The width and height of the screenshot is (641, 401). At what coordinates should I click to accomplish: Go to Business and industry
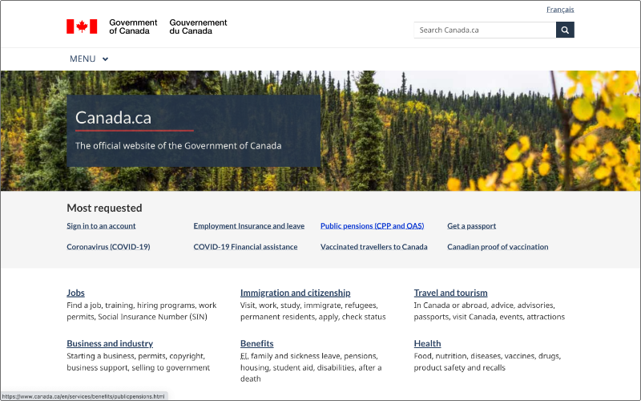pos(110,344)
